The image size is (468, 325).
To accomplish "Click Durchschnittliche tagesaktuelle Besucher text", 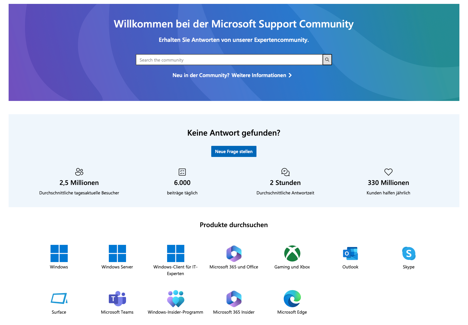I will [79, 193].
